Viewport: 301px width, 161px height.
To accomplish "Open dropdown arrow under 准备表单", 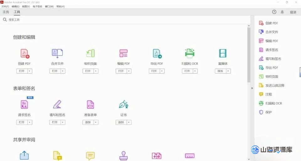I will pyautogui.click(x=96, y=122).
